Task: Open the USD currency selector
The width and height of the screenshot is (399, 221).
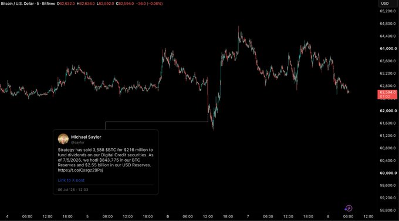Action: click(388, 4)
